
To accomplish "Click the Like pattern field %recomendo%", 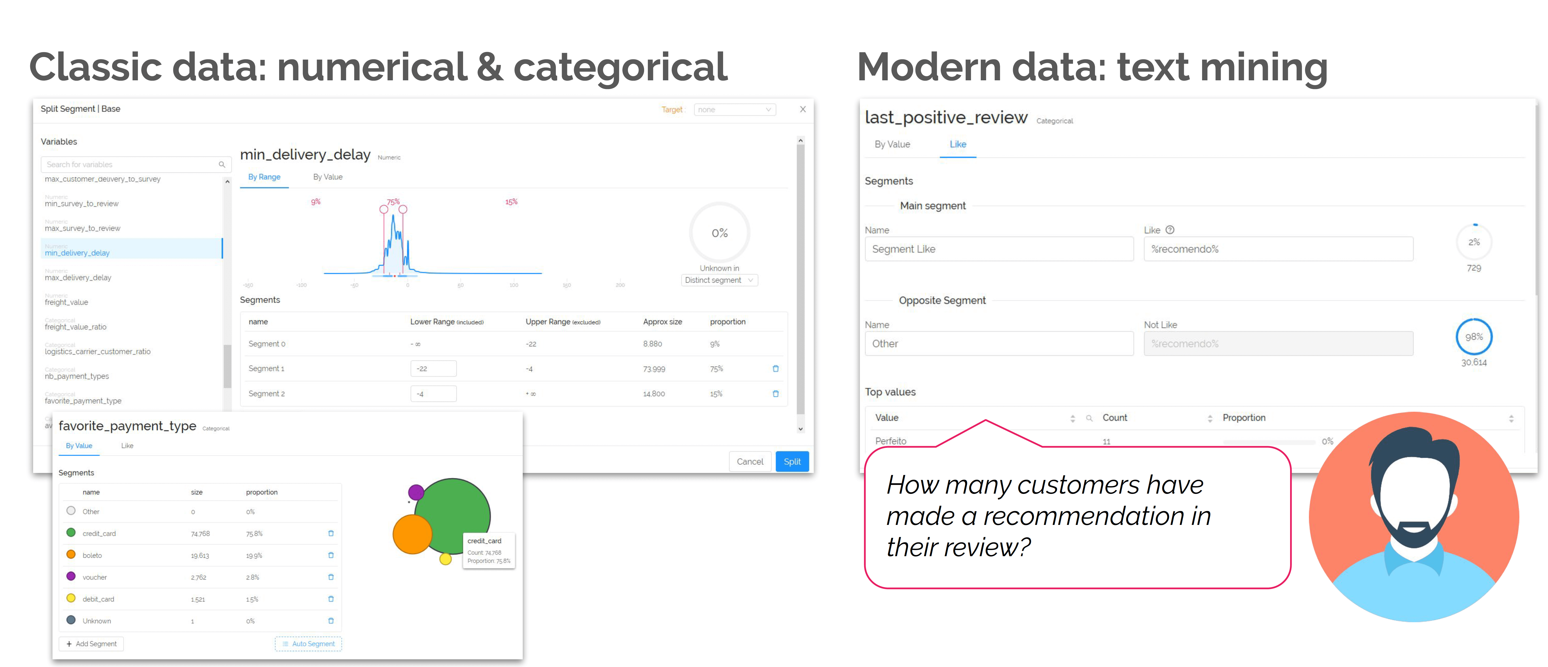I will tap(1278, 249).
